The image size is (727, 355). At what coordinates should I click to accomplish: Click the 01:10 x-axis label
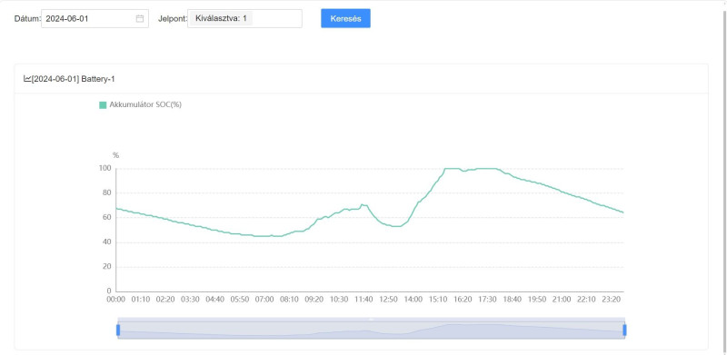click(141, 300)
